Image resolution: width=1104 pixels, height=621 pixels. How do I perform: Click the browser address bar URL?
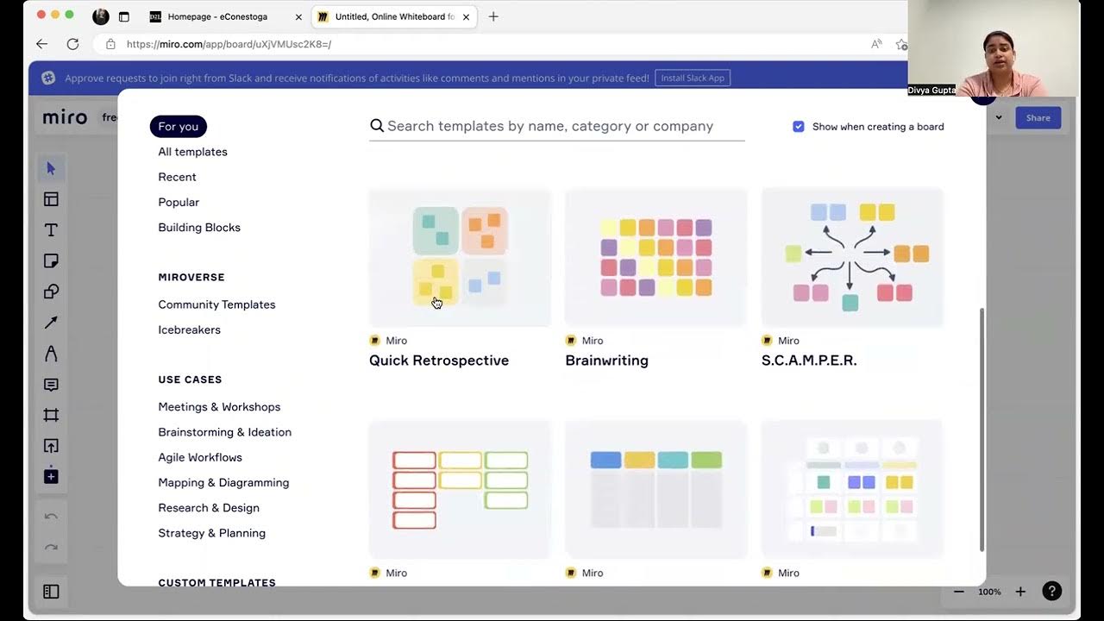(229, 44)
